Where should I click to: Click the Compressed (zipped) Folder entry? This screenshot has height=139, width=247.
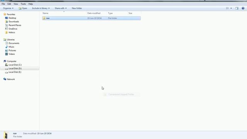pos(121,94)
